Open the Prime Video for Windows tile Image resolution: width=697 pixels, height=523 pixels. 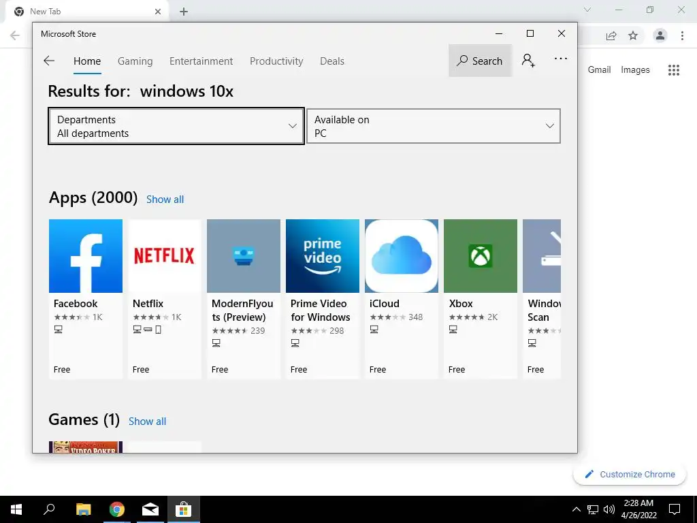[x=322, y=298]
